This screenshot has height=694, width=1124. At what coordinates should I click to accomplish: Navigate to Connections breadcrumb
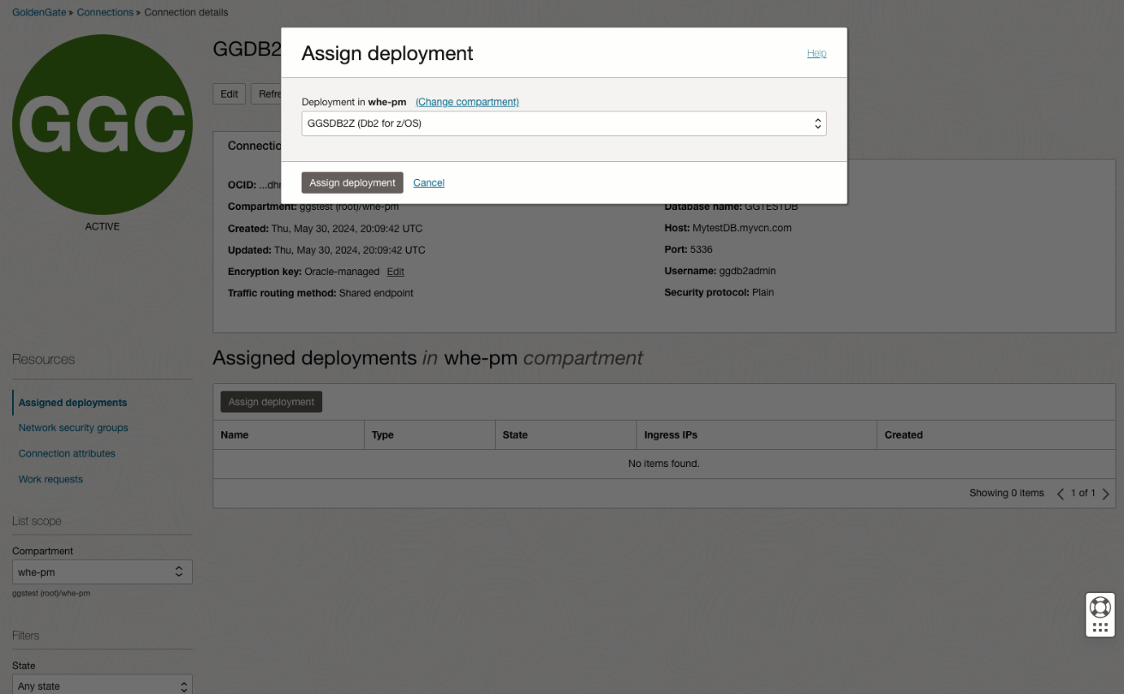coord(105,12)
